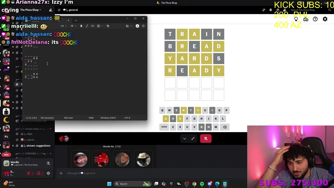Open the zoom level 100% status
The image size is (334, 188).
[91, 118]
